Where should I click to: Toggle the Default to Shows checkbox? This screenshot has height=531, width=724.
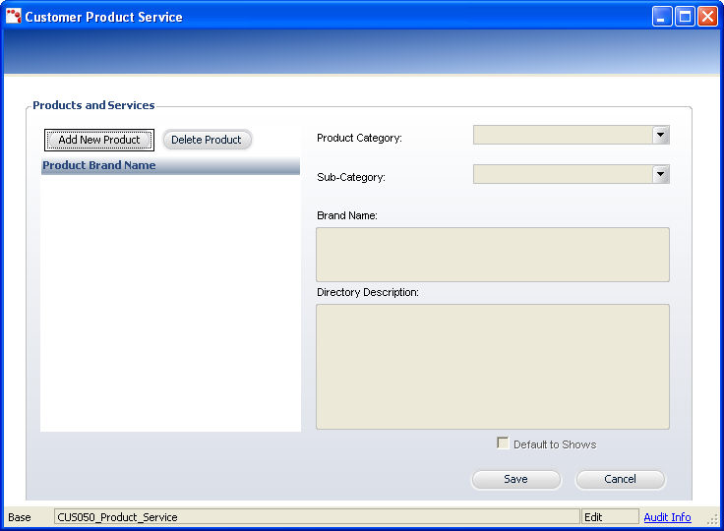click(503, 443)
